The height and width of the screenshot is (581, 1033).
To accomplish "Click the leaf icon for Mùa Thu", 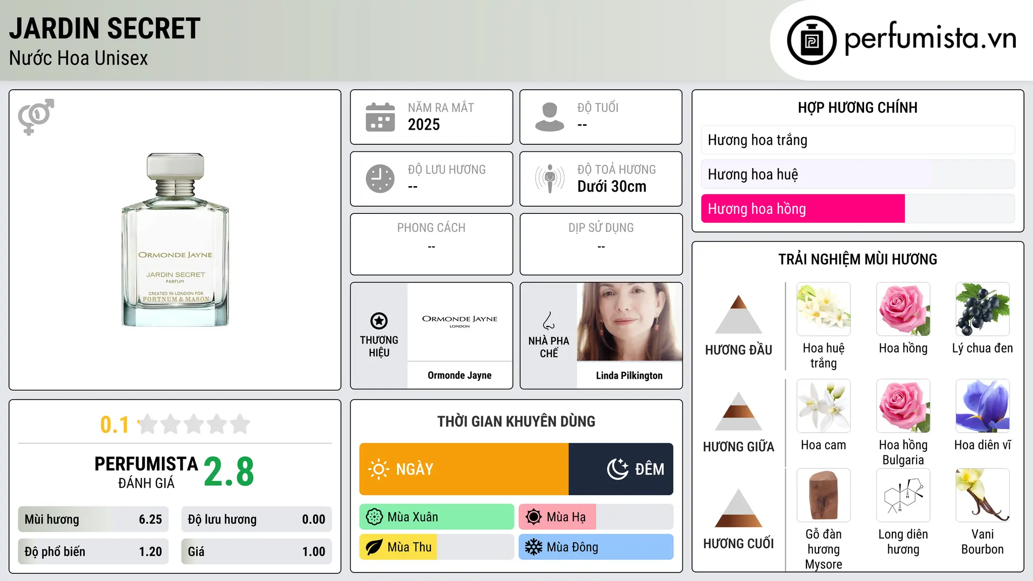I will click(x=374, y=547).
